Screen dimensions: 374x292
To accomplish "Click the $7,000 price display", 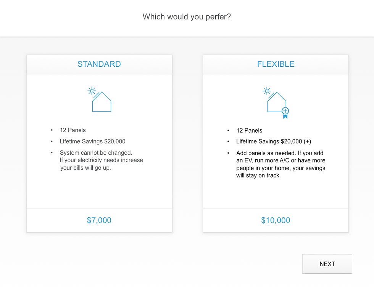I will pos(99,220).
